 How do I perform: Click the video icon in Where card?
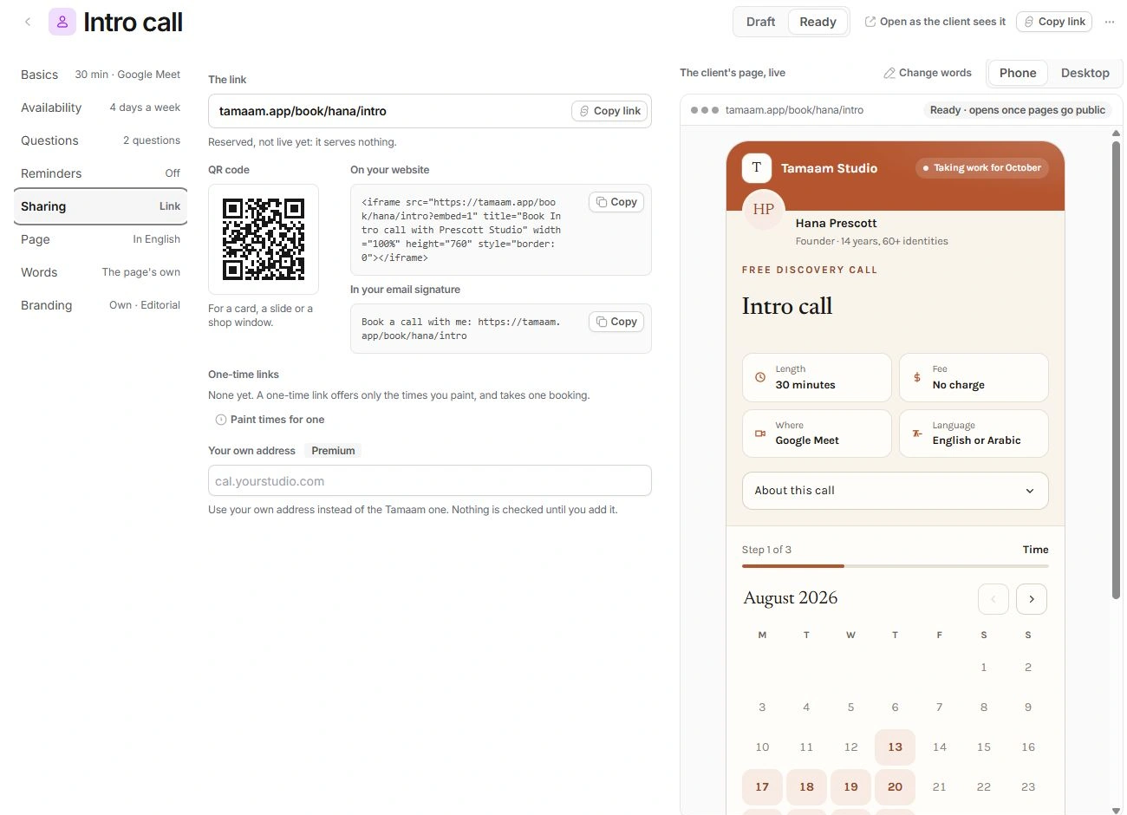pyautogui.click(x=760, y=433)
